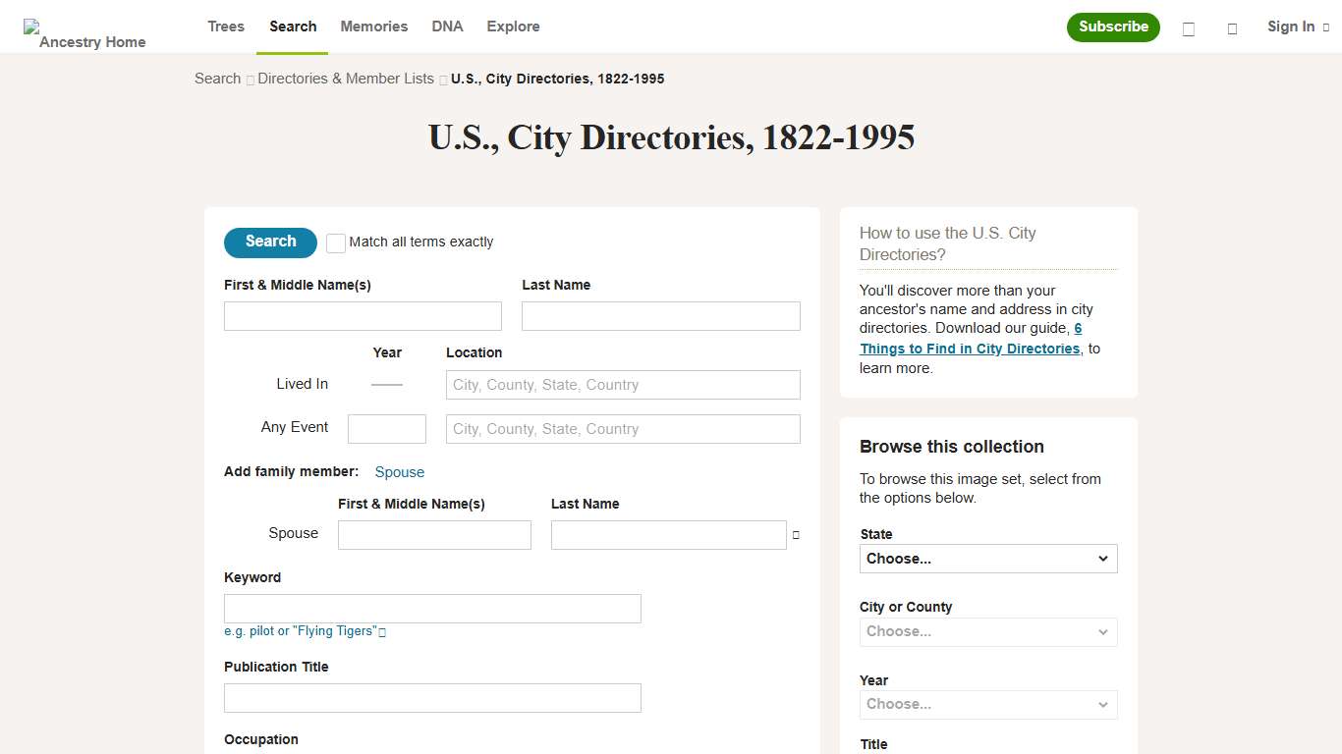The width and height of the screenshot is (1342, 754).
Task: Open the State Choose dropdown
Action: 987,558
